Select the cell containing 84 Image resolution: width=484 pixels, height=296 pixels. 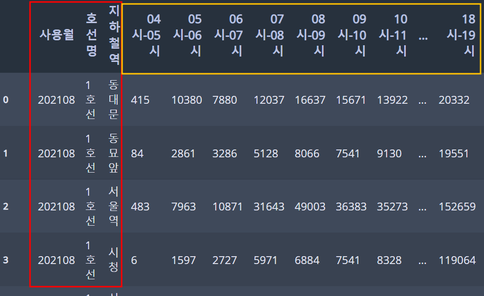point(137,153)
